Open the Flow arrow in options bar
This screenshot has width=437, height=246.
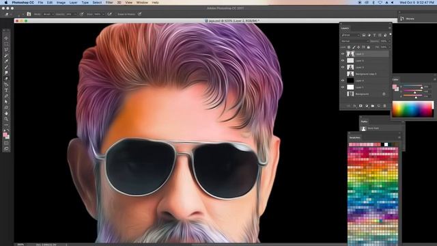(103, 14)
